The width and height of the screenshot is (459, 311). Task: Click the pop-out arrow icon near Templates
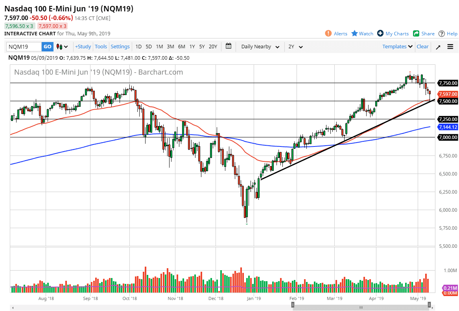point(438,46)
